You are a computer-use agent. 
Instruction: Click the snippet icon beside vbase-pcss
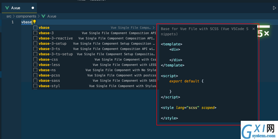pyautogui.click(x=35, y=75)
